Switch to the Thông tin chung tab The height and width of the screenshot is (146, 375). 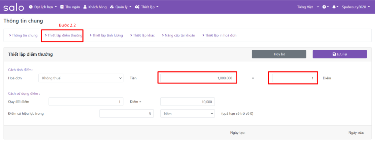coord(23,35)
